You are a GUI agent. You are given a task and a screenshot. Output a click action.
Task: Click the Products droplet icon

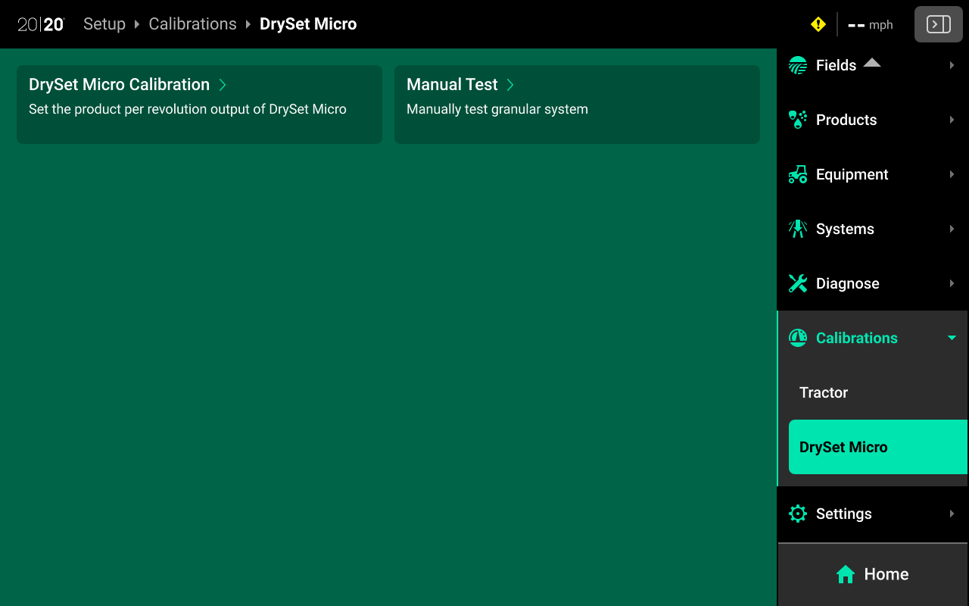coord(798,120)
